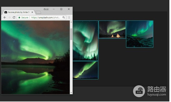Maximize the Chrome browser window
171x102 pixels.
tap(61, 9)
